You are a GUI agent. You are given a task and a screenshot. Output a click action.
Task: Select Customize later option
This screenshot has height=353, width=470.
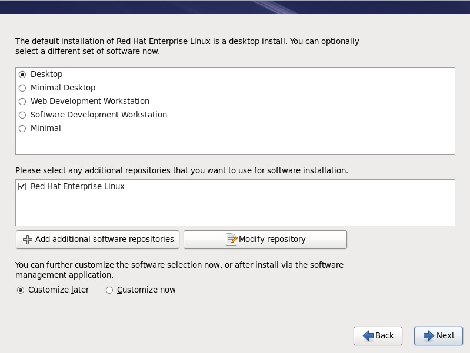pyautogui.click(x=21, y=290)
